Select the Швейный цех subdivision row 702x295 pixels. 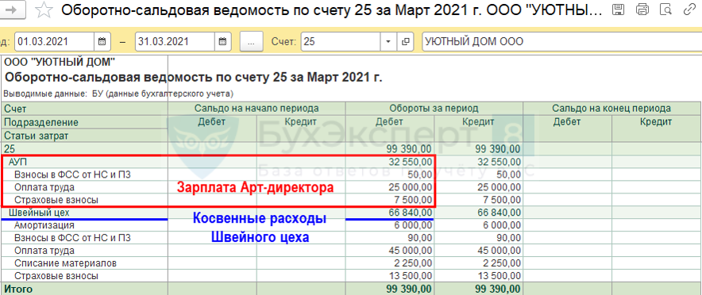click(x=351, y=213)
